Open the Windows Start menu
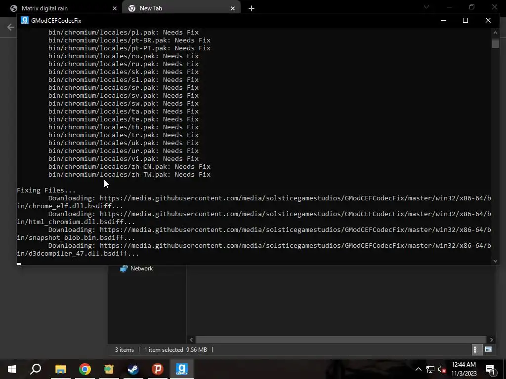Viewport: 506px width, 379px height. [12, 369]
